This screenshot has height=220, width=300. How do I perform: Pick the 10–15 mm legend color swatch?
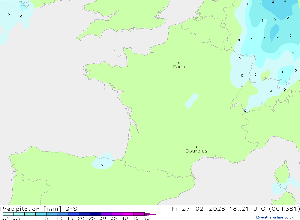pos(63,214)
